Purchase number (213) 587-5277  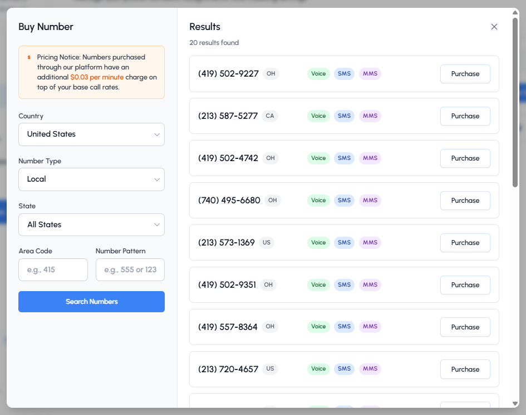[465, 116]
